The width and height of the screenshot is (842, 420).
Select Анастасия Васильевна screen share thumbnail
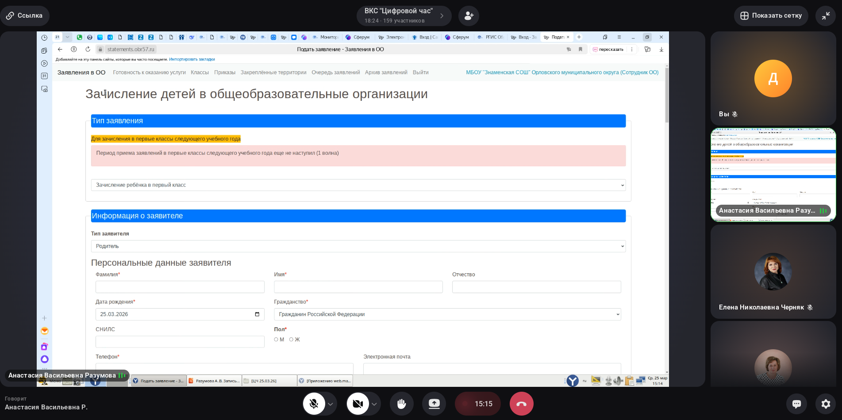773,175
